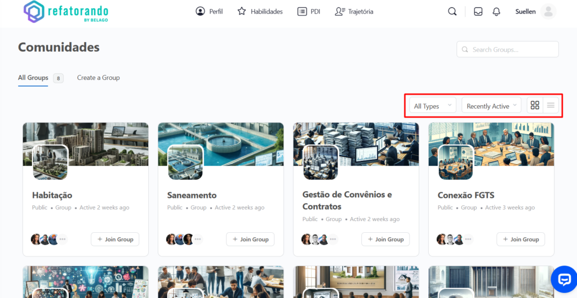577x298 pixels.
Task: Click the search magnifier icon in header
Action: [452, 12]
